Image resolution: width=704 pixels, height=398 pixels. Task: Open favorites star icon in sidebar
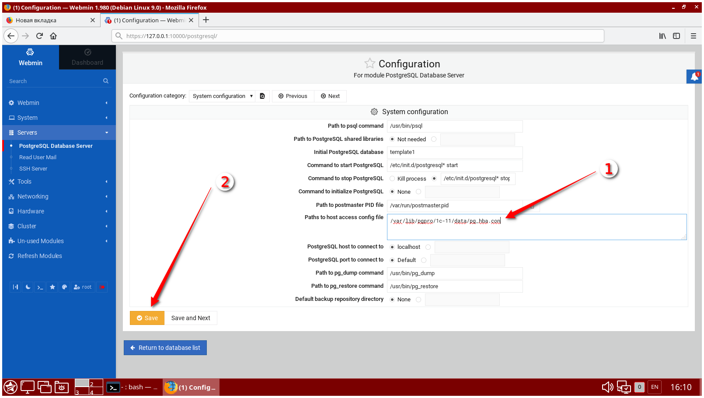52,287
